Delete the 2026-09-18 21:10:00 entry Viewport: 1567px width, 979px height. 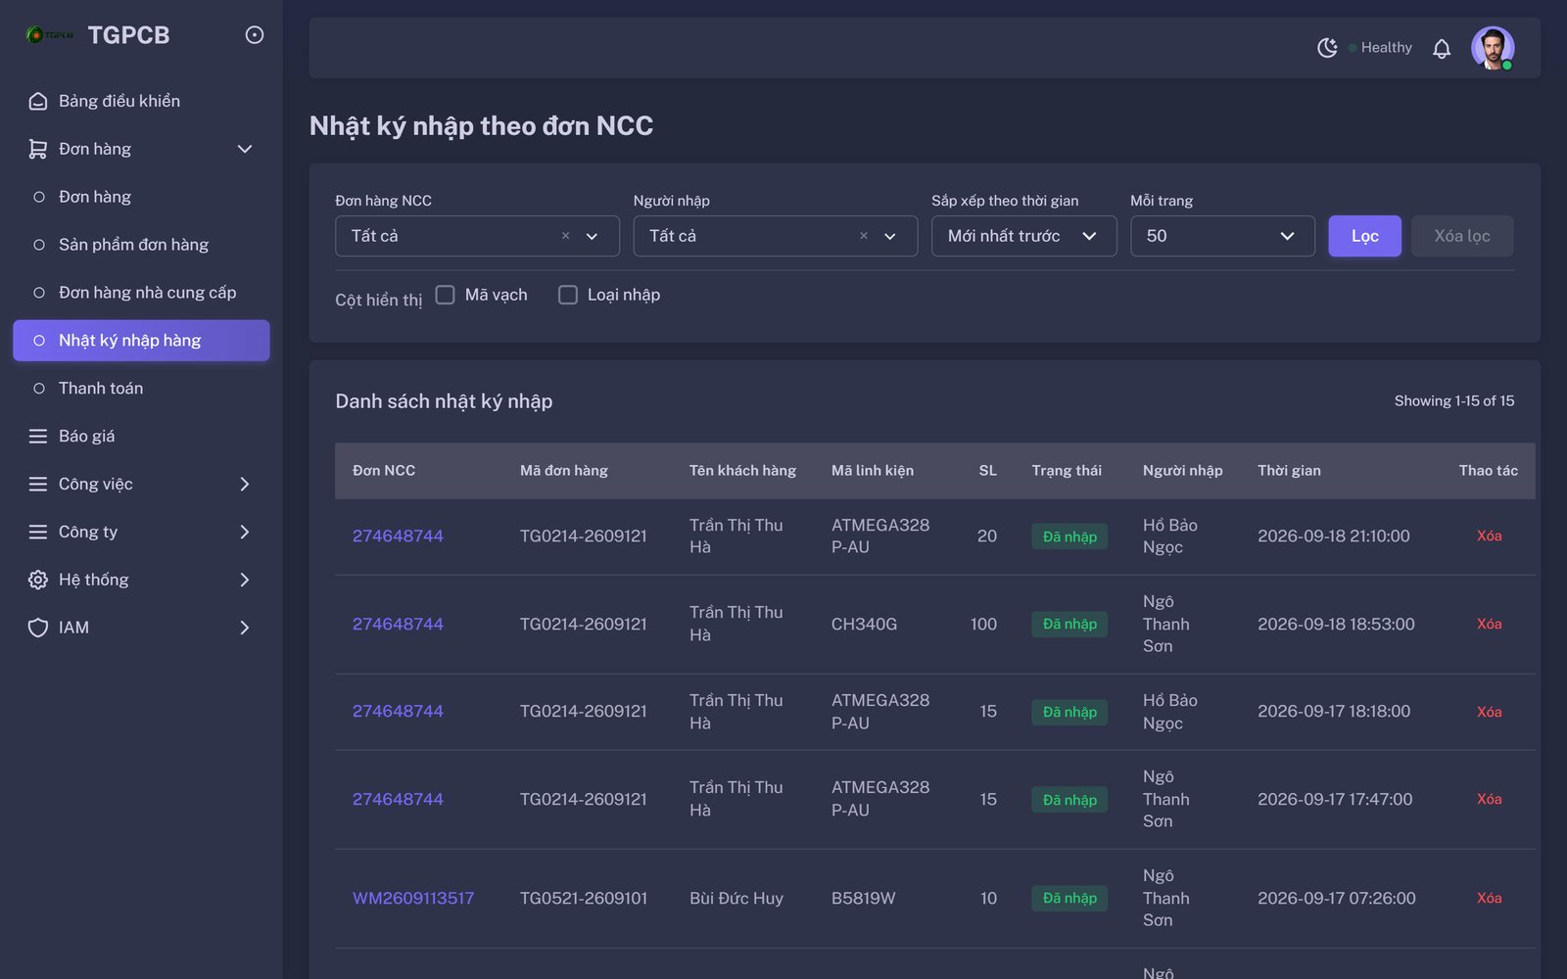pyautogui.click(x=1489, y=536)
